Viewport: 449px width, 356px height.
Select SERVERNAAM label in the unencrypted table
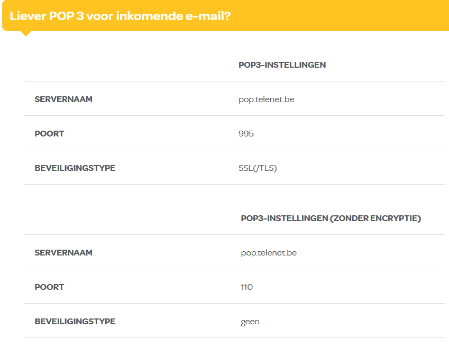tap(63, 253)
